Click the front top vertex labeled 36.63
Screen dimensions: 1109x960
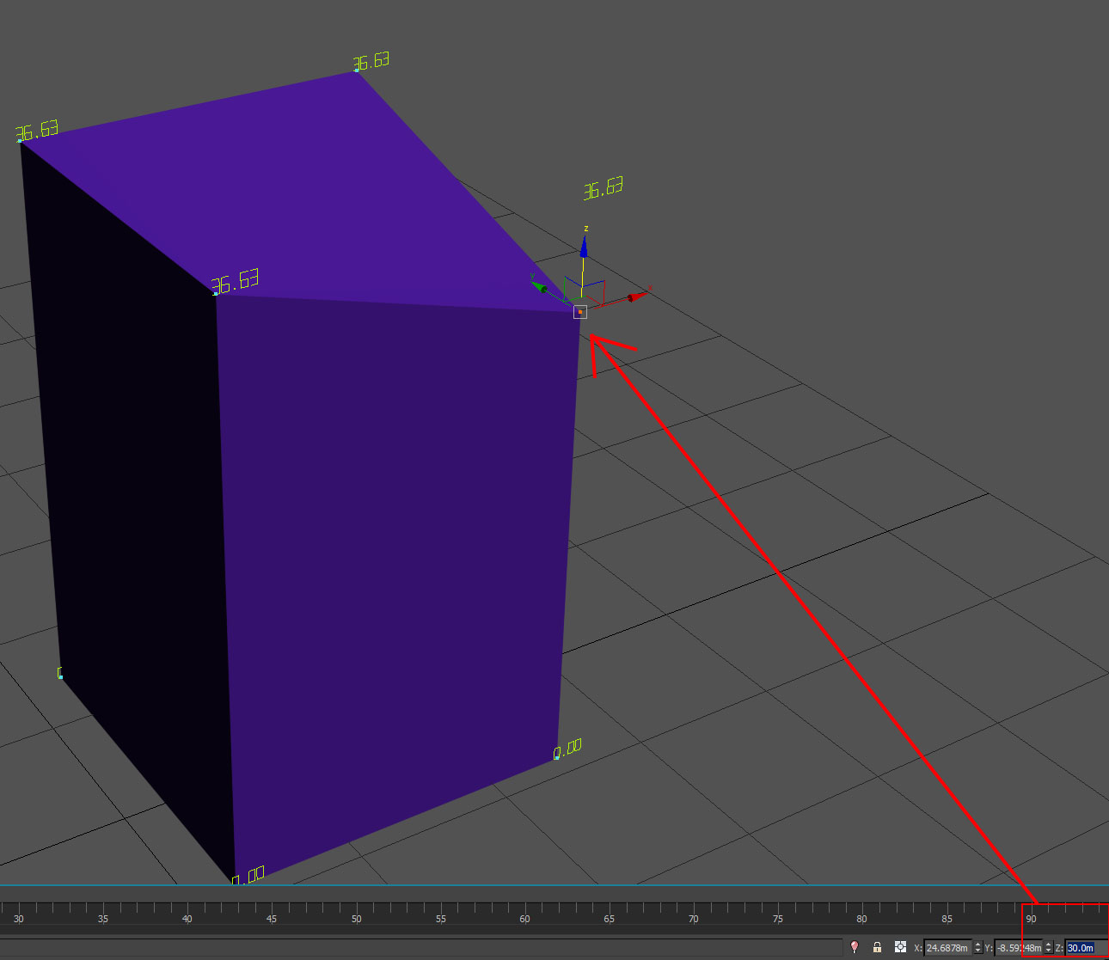coord(216,294)
